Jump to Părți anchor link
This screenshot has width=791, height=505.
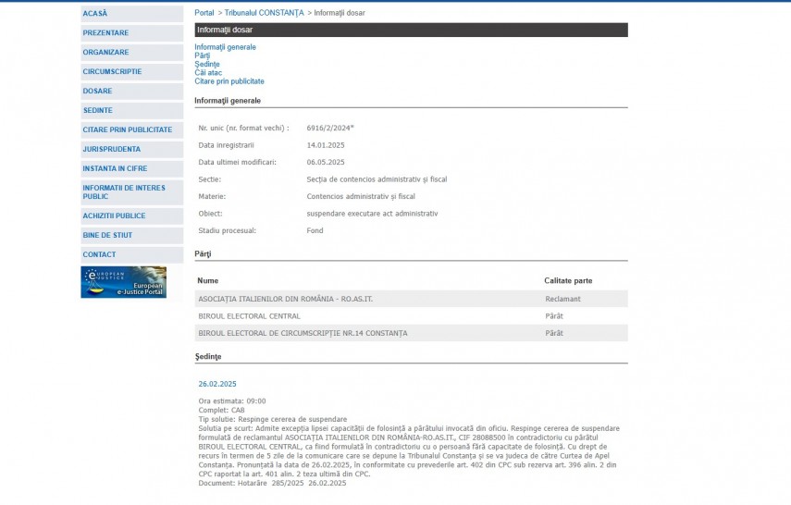pos(203,55)
